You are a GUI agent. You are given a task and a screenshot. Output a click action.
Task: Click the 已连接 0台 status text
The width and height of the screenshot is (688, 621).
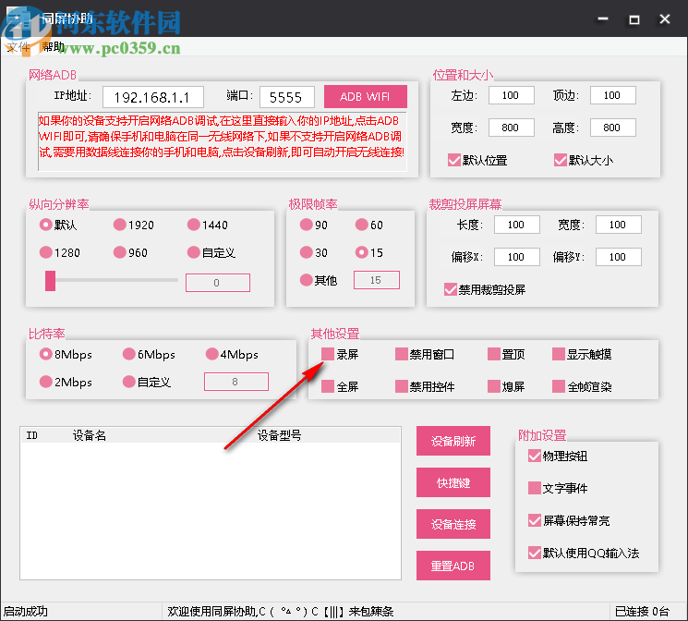(x=642, y=612)
